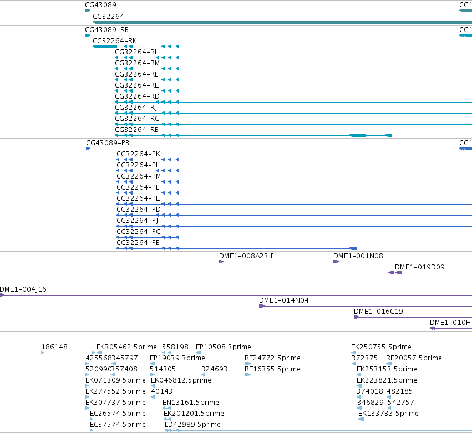This screenshot has width=472, height=433.
Task: Select EST EK307737.5prime
Action: point(115,403)
